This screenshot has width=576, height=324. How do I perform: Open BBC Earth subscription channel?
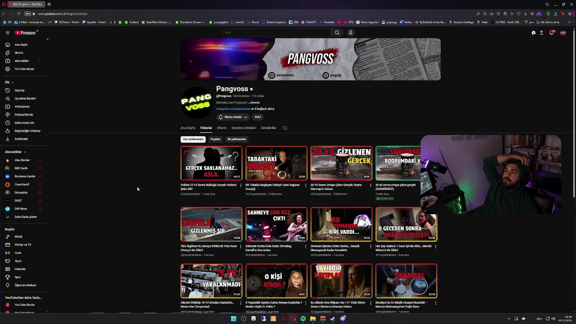pyautogui.click(x=21, y=168)
